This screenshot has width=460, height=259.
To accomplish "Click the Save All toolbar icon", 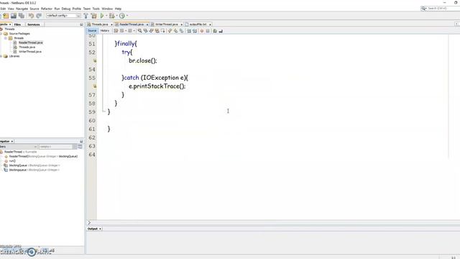I will pos(22,16).
